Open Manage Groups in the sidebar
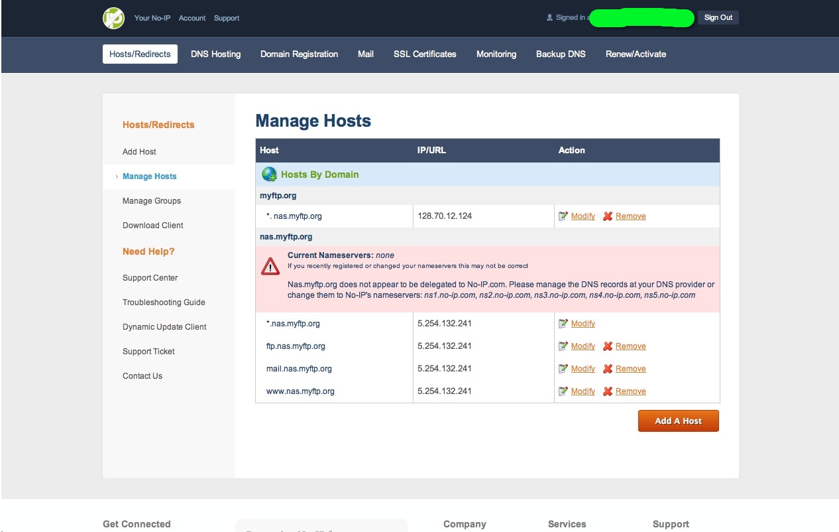This screenshot has height=532, width=839. coord(152,201)
